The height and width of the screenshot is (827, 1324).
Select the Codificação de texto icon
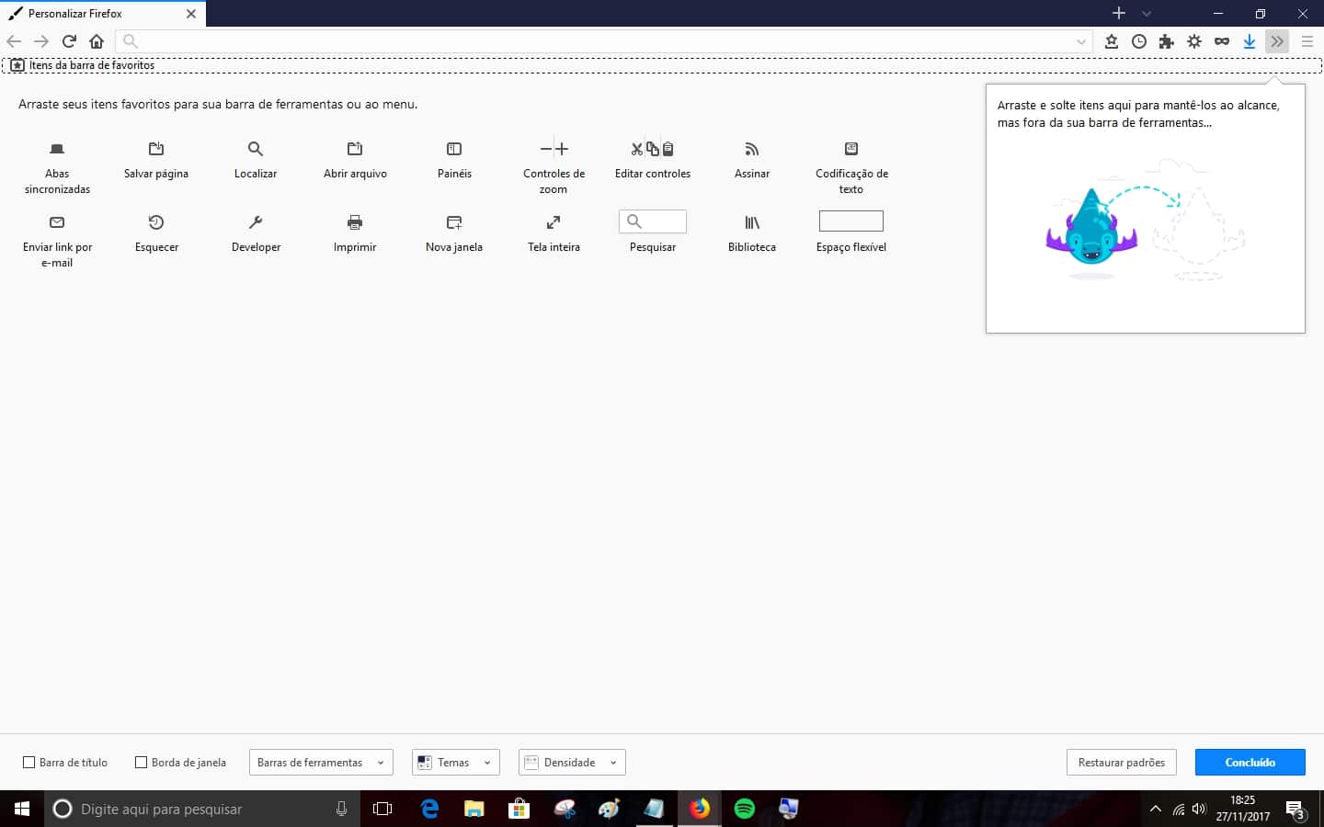coord(851,149)
